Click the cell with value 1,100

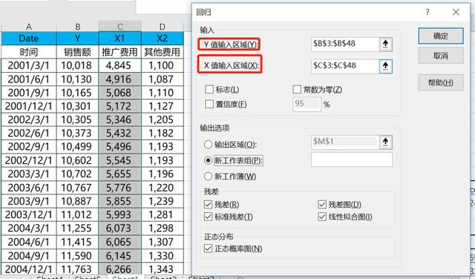click(163, 65)
